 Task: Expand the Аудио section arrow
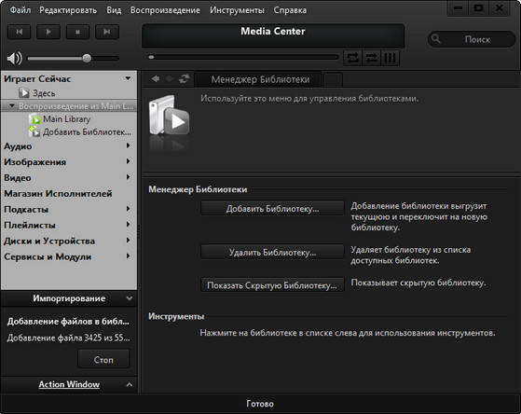point(128,145)
